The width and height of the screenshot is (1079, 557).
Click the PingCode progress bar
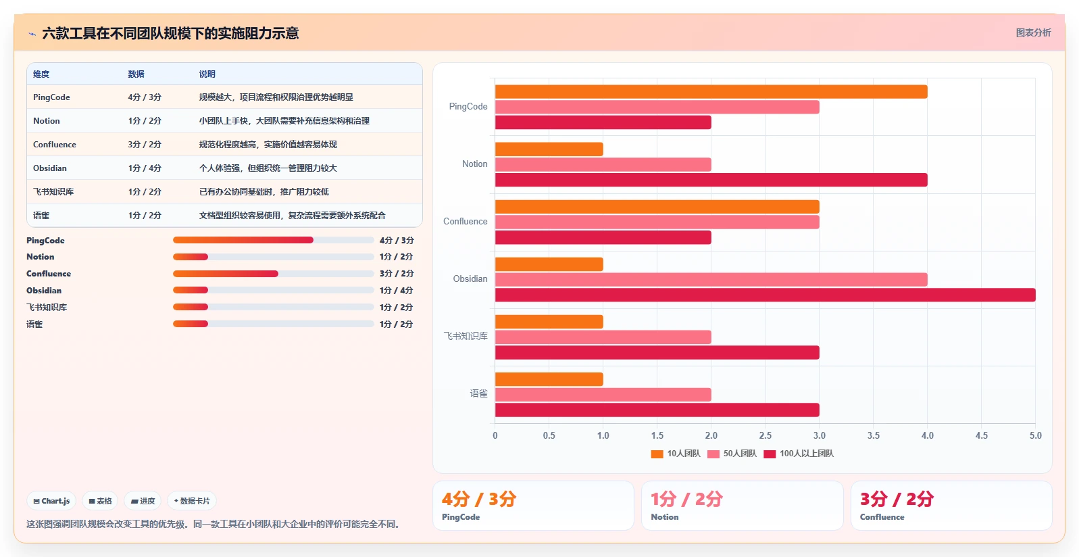274,240
